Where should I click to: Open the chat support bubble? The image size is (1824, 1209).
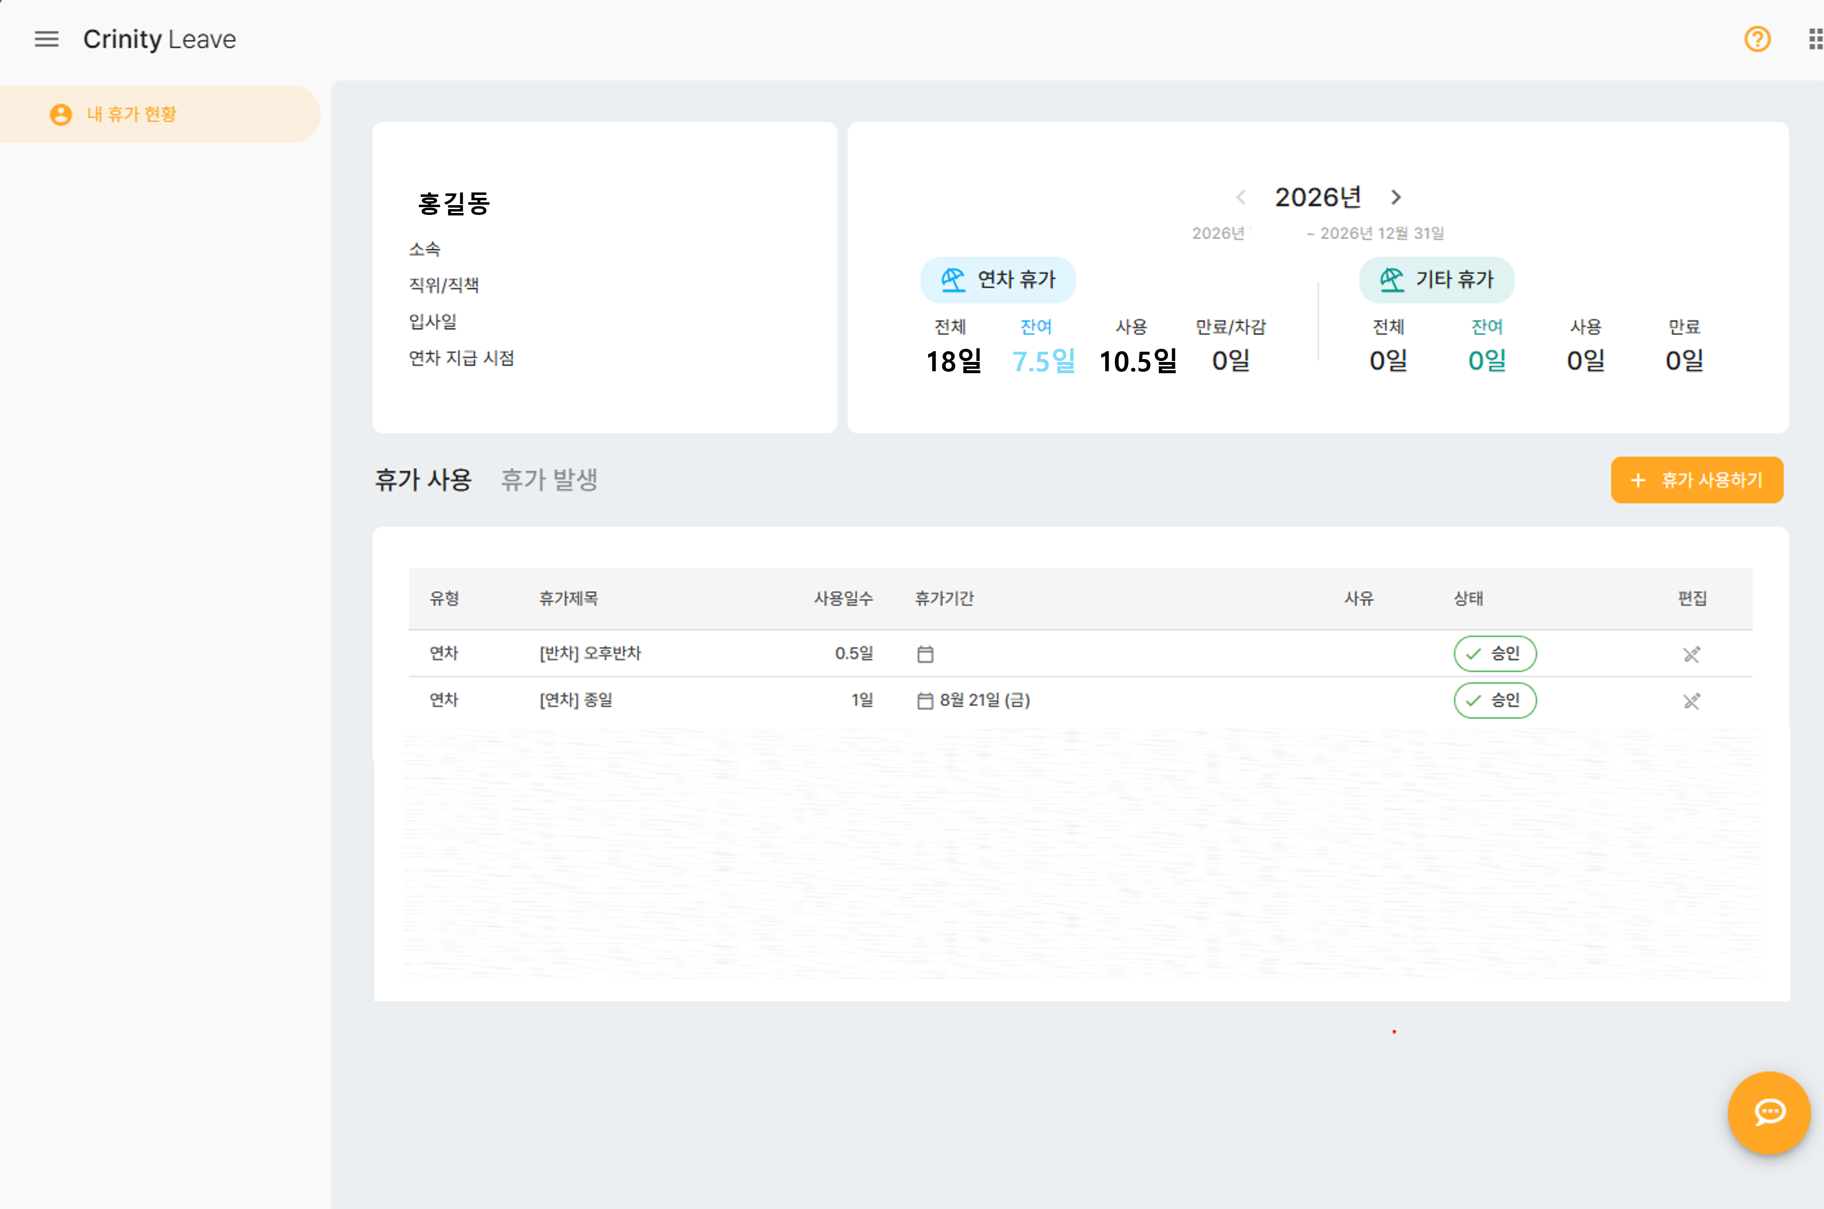tap(1768, 1112)
